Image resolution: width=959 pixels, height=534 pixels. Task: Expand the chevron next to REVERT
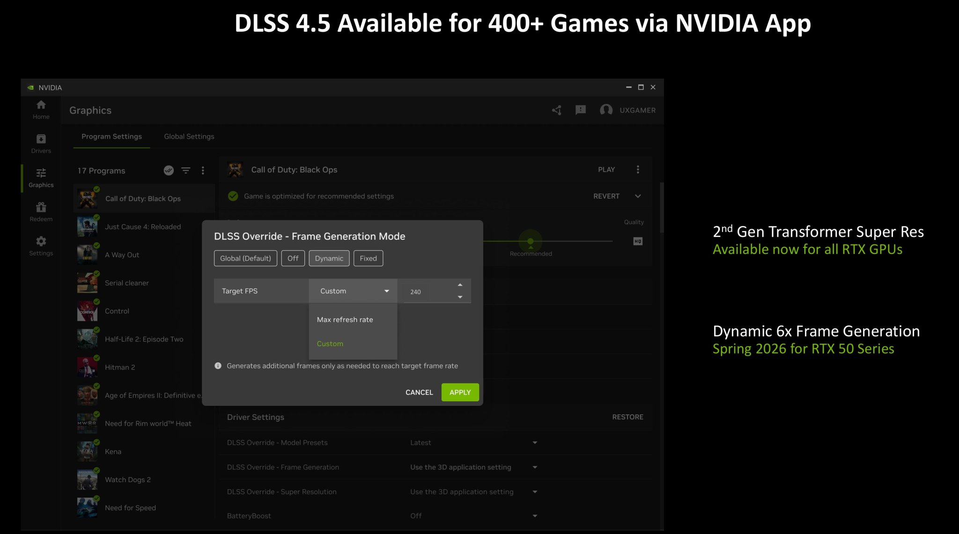point(638,196)
